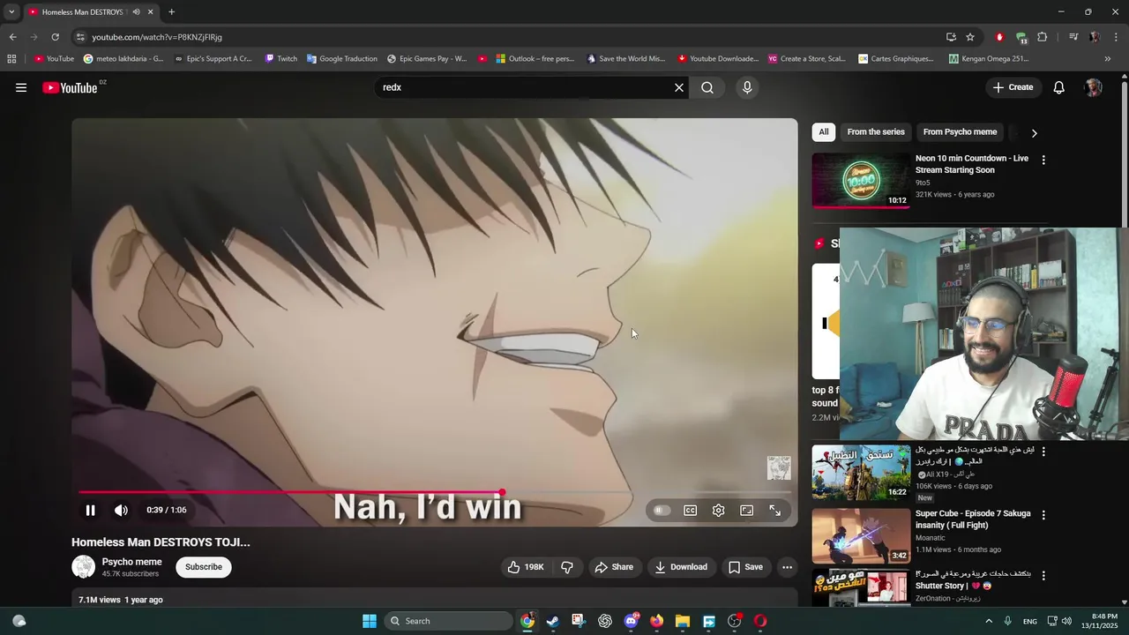Toggle closed captions on the player
The height and width of the screenshot is (635, 1129).
pos(691,510)
